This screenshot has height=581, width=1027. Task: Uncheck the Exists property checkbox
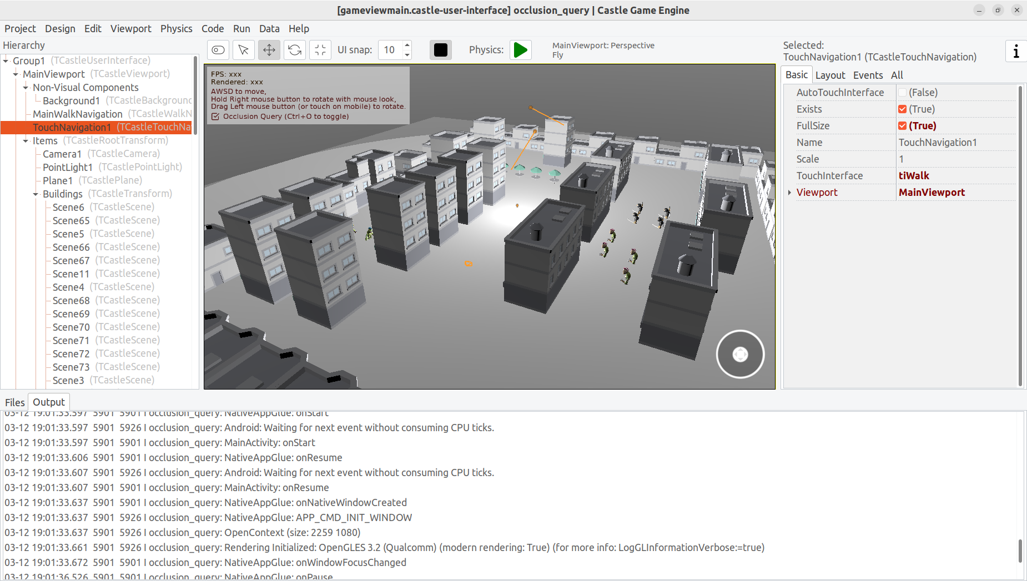click(902, 109)
